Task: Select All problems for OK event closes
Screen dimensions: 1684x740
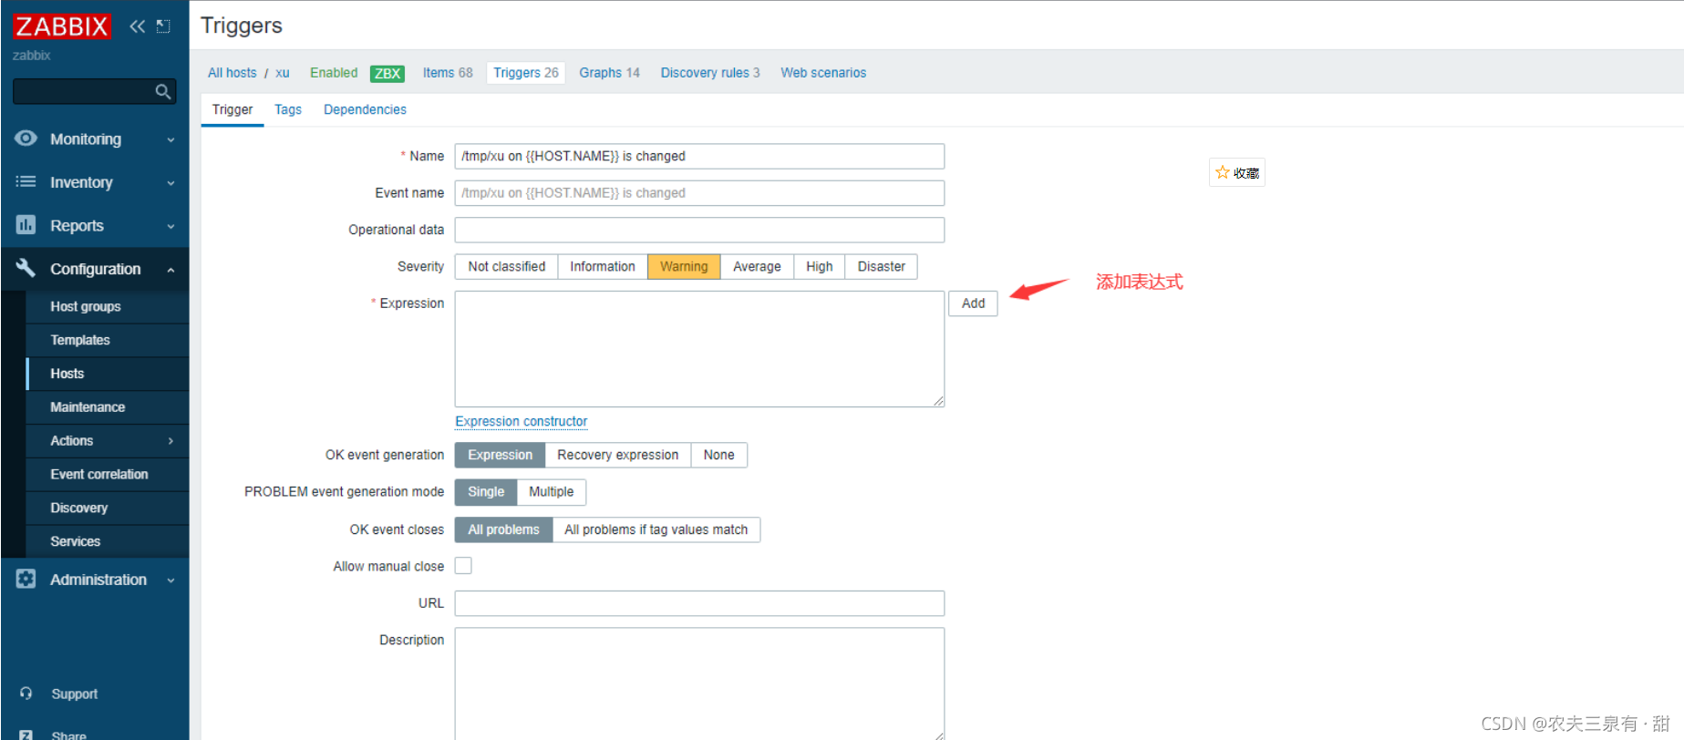Action: coord(503,529)
